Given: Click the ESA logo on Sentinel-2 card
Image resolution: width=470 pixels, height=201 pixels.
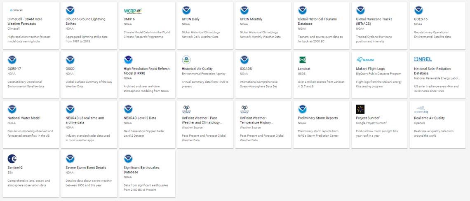Looking at the screenshot, I should click(x=12, y=159).
